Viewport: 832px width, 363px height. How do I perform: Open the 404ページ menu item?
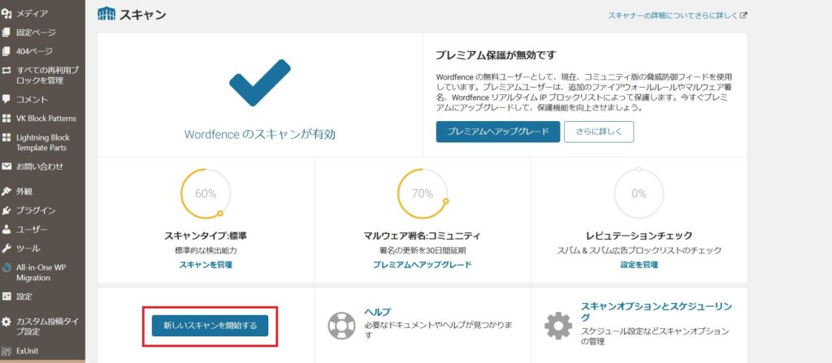pos(34,51)
